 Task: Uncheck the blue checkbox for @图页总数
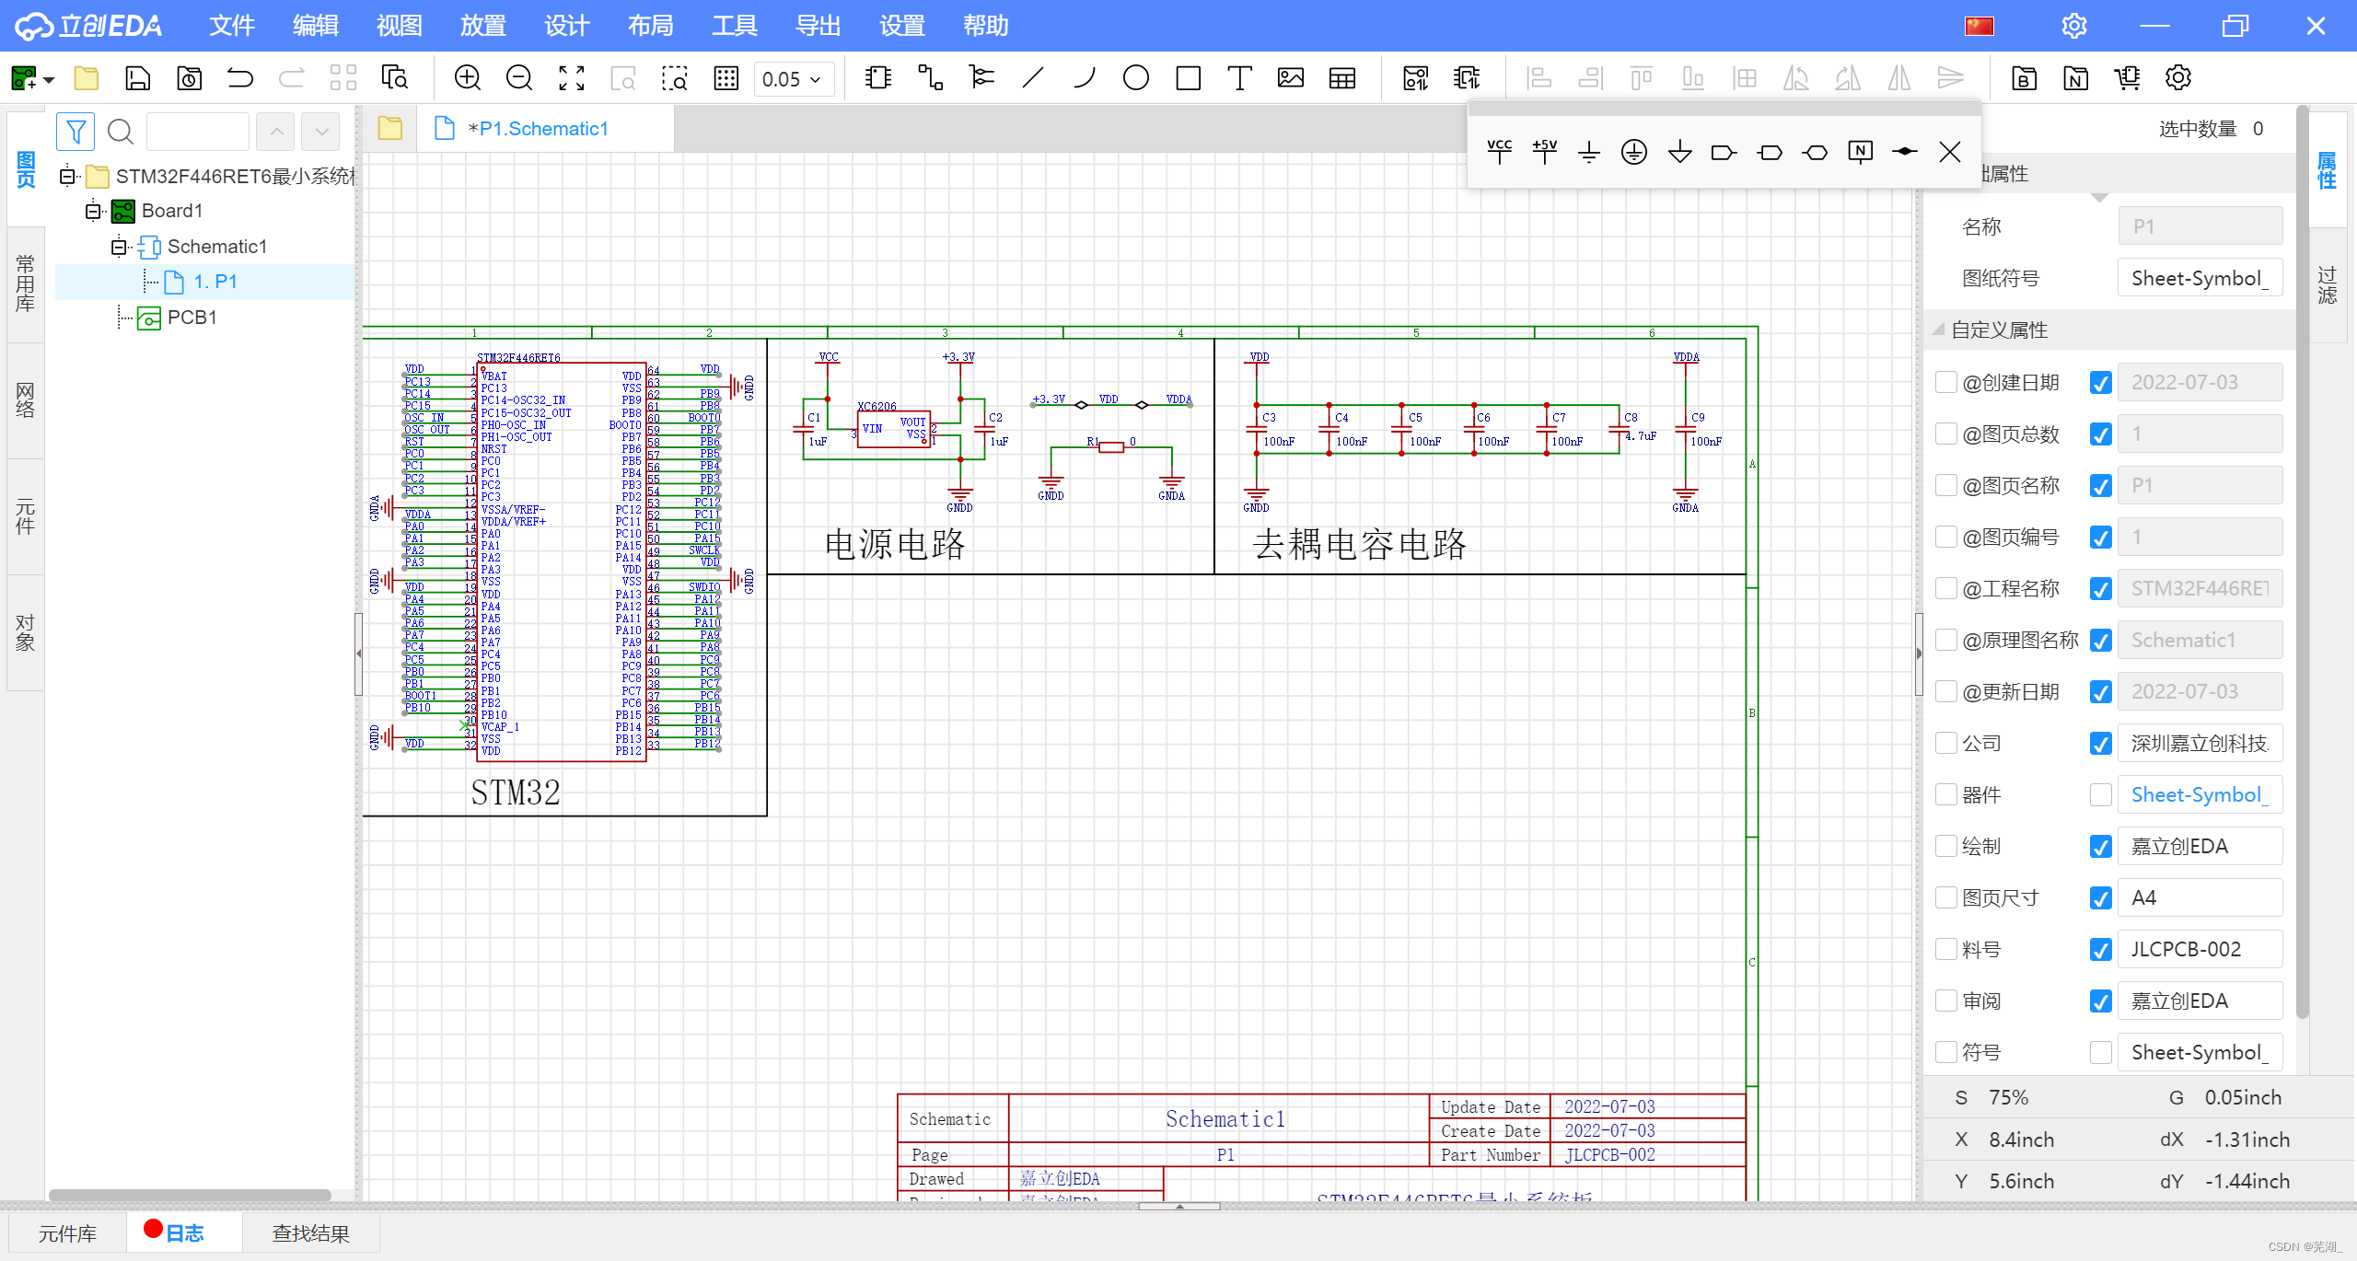pyautogui.click(x=2100, y=434)
